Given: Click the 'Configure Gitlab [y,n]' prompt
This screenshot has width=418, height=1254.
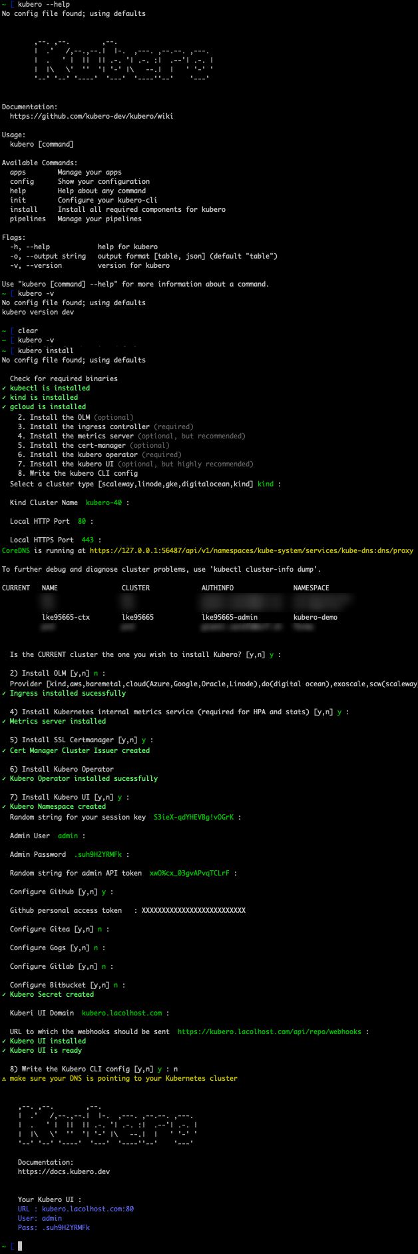Looking at the screenshot, I should (61, 966).
